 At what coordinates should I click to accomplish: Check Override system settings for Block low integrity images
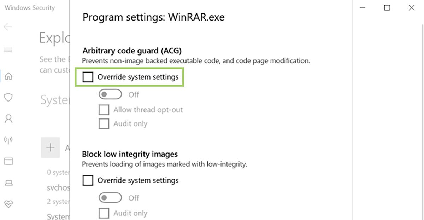click(x=88, y=180)
